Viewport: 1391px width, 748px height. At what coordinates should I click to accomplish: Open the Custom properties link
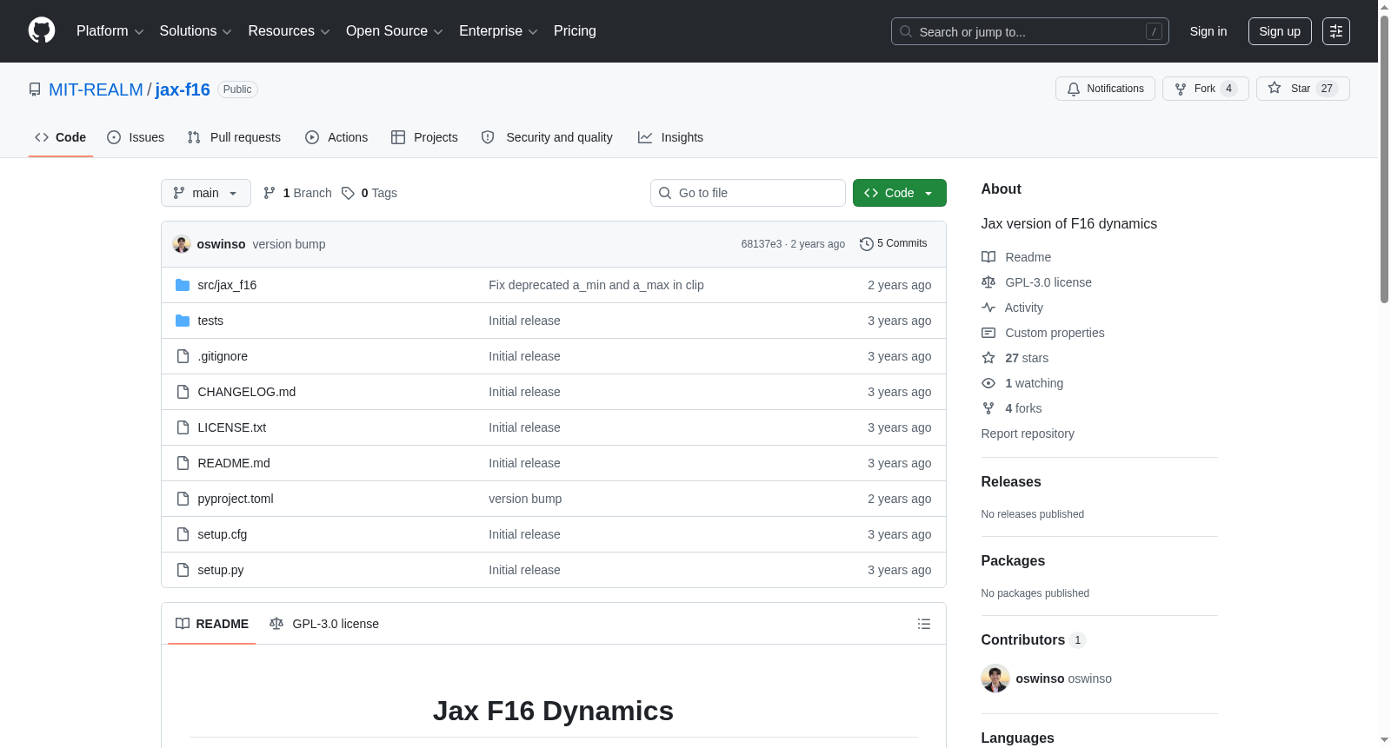[1043, 333]
